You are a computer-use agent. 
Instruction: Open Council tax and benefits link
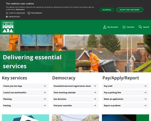click(x=15, y=93)
